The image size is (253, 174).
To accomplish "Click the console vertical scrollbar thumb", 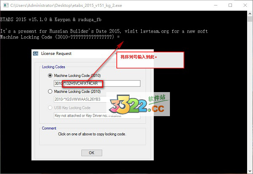I will pos(250,19).
